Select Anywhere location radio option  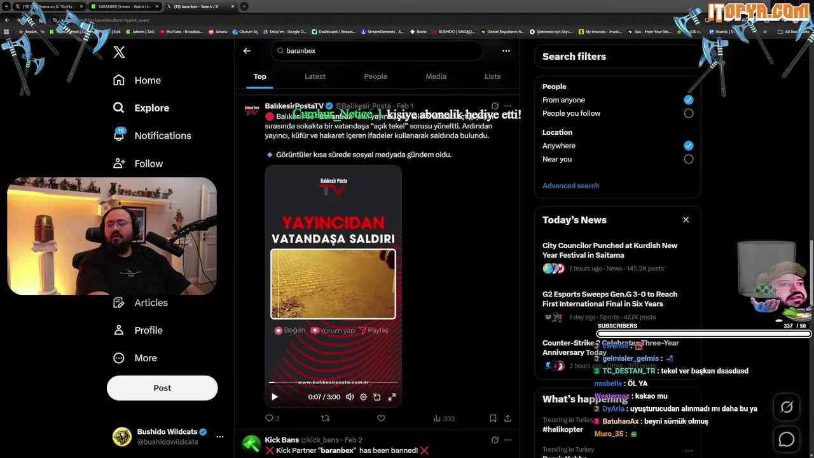(688, 146)
